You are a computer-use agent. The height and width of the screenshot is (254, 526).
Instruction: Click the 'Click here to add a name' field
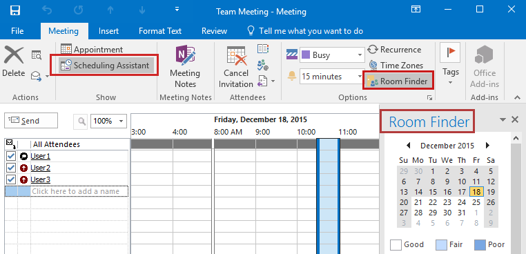[x=79, y=191]
